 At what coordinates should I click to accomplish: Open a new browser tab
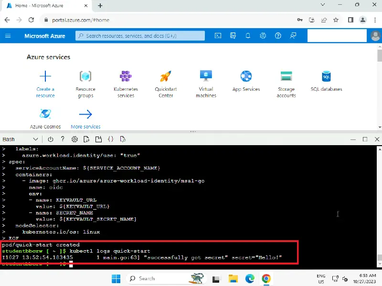pos(100,6)
